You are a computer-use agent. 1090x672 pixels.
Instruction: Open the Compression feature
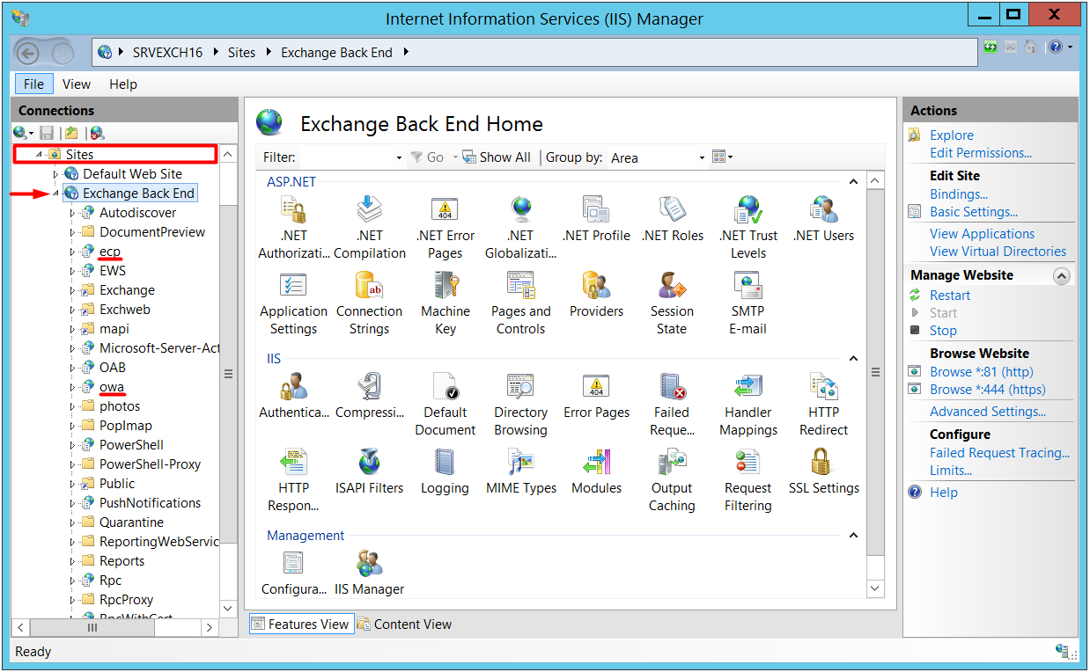click(370, 396)
